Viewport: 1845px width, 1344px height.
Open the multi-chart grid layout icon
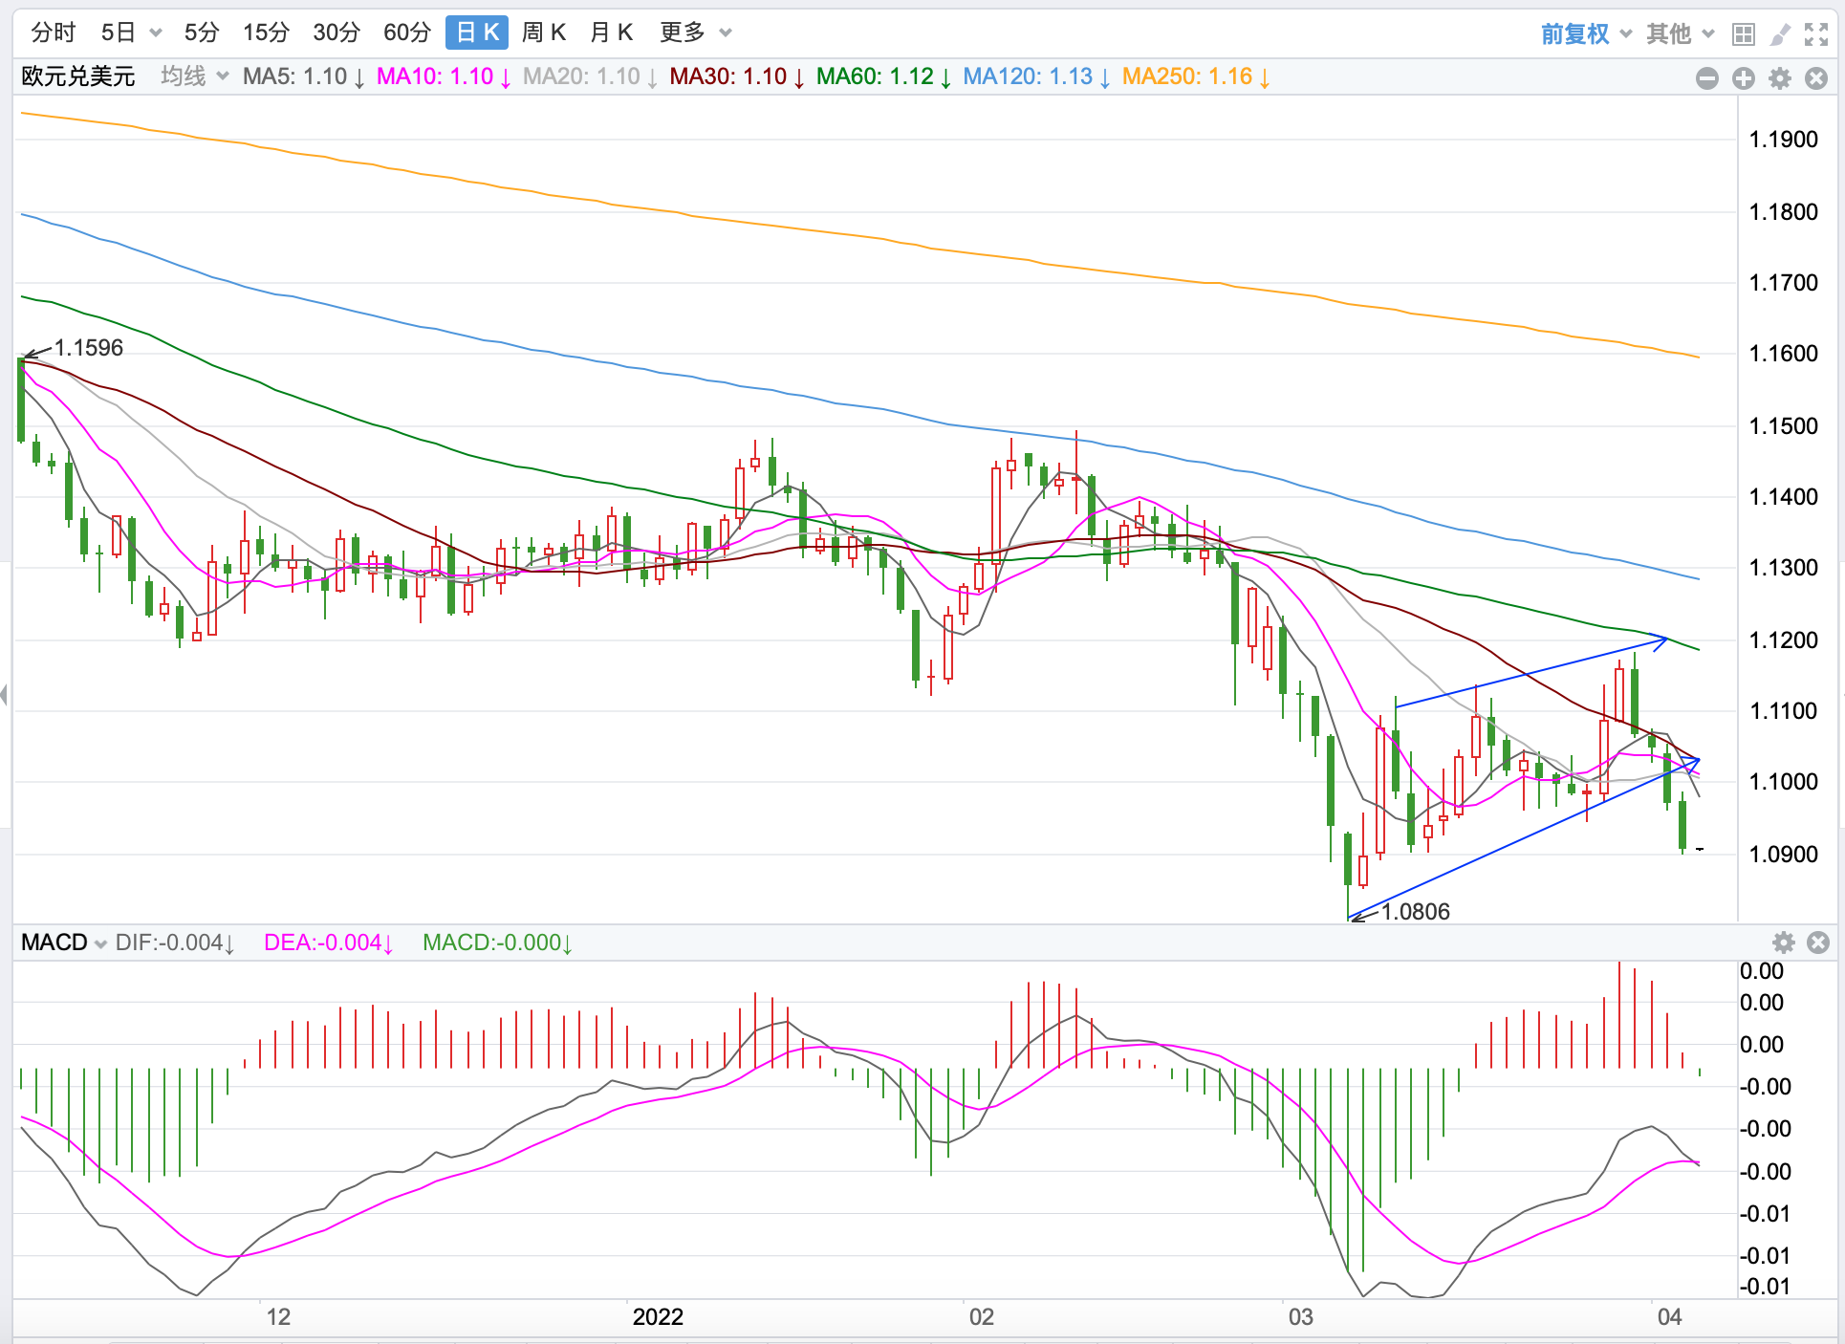(1743, 34)
